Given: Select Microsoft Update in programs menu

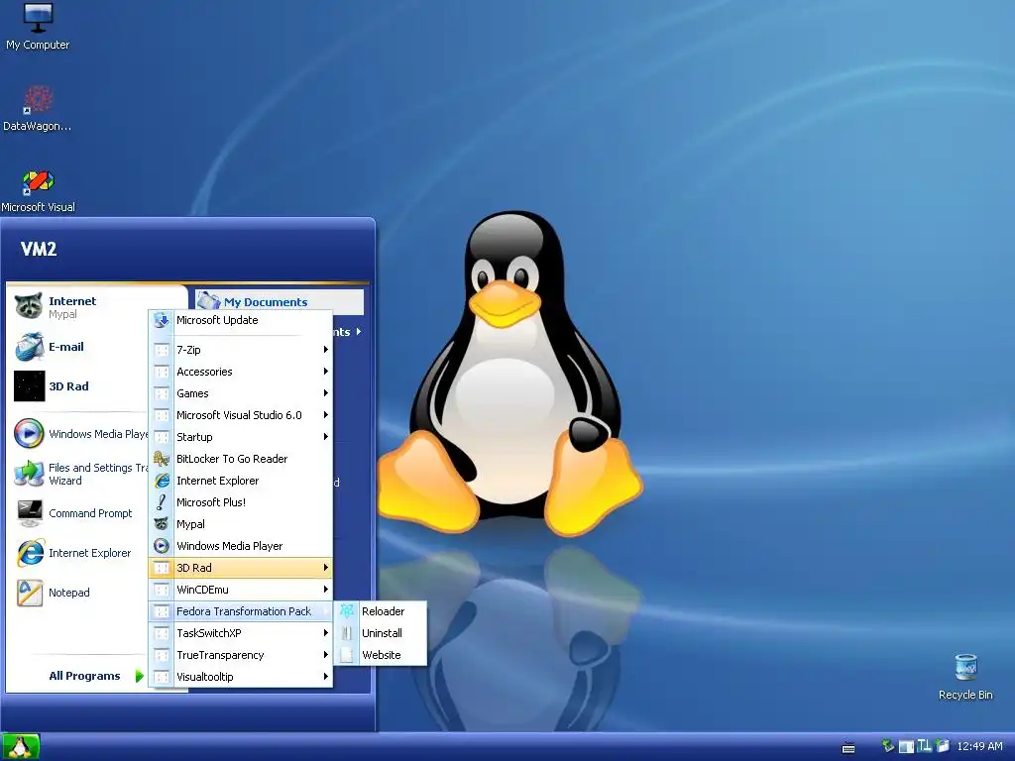Looking at the screenshot, I should click(241, 320).
